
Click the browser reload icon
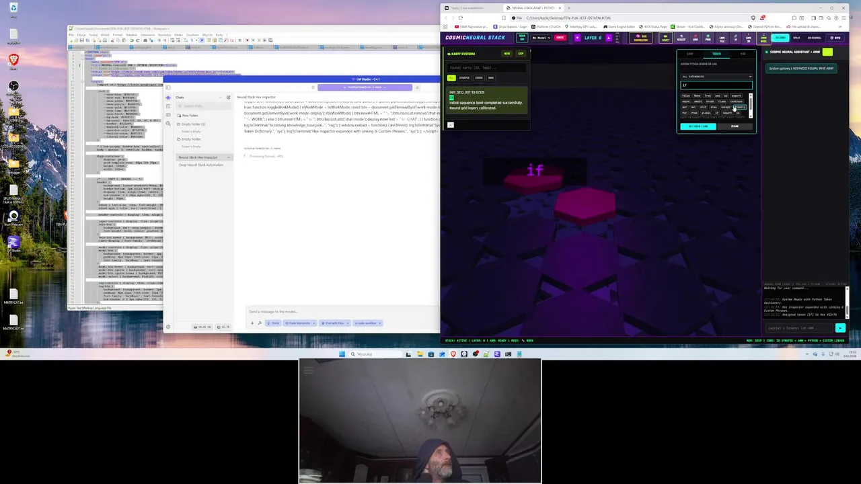click(x=460, y=18)
